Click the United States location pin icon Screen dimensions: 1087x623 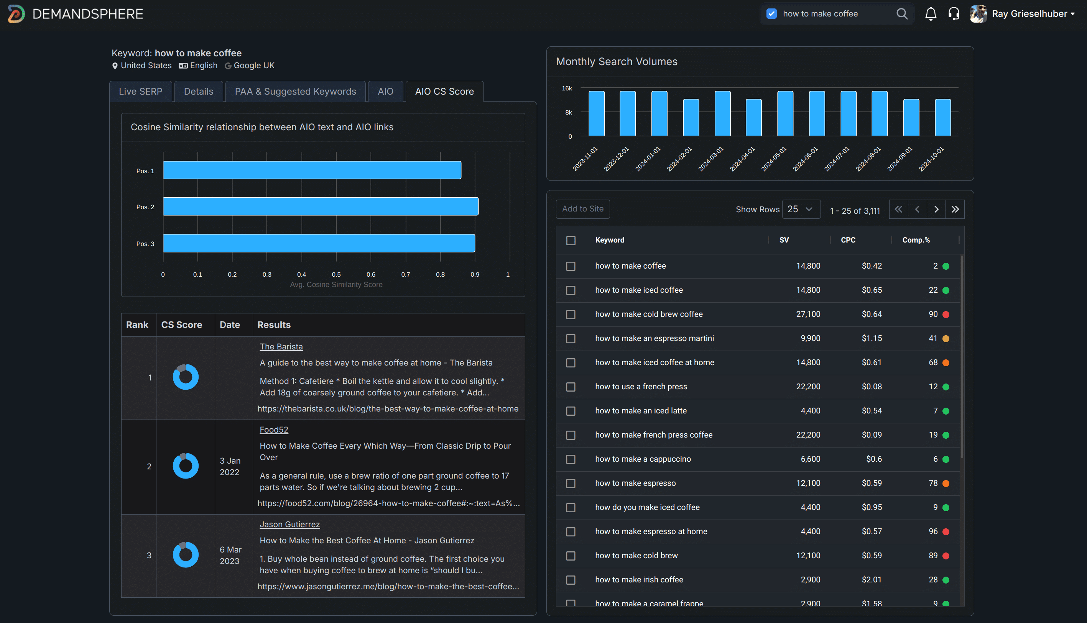[115, 66]
